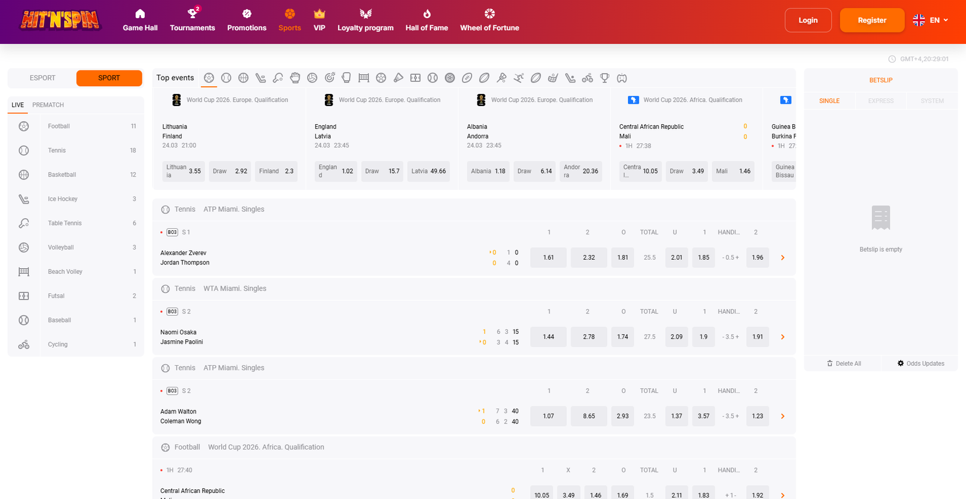Open the Tournaments menu item
The height and width of the screenshot is (499, 966).
pyautogui.click(x=192, y=20)
